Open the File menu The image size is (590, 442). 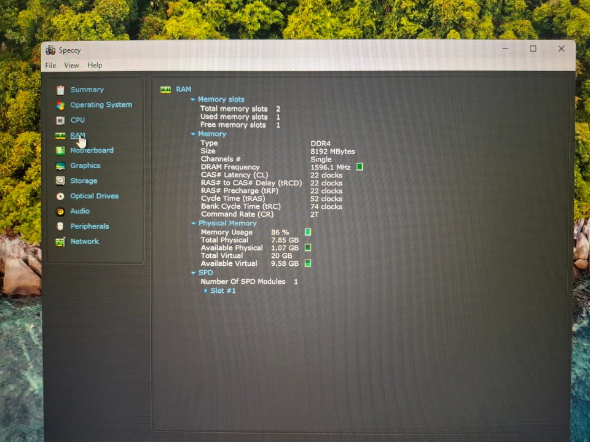point(50,66)
